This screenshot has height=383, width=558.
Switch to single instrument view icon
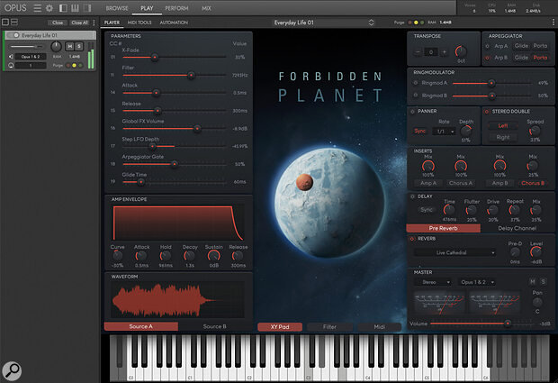5,23
